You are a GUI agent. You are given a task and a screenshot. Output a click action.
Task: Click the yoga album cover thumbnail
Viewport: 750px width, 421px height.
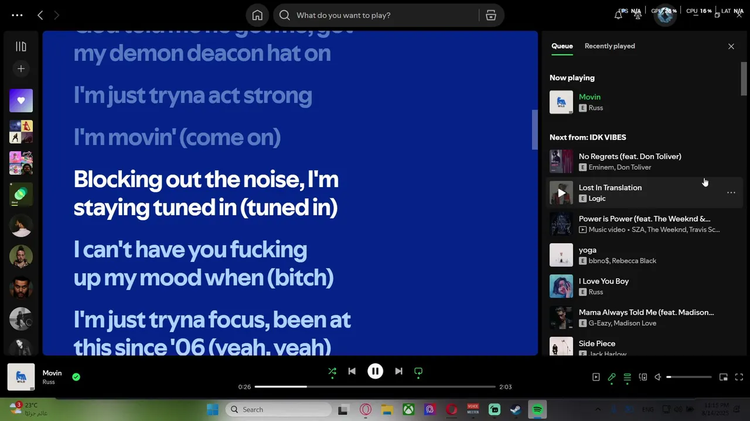pyautogui.click(x=561, y=255)
